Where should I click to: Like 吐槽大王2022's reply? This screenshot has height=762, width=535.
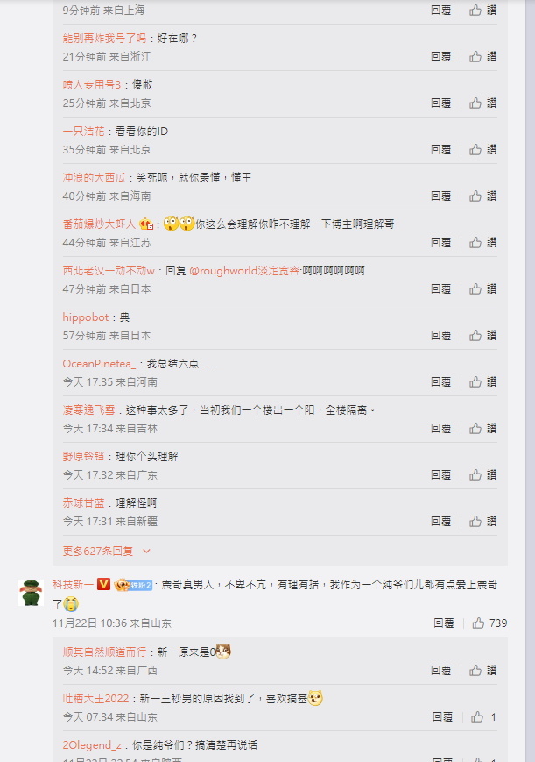pos(483,716)
